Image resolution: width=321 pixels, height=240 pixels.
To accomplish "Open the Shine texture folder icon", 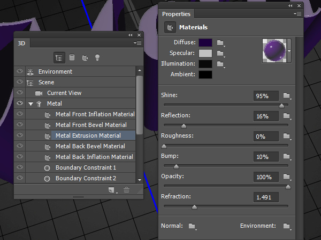I will (287, 96).
